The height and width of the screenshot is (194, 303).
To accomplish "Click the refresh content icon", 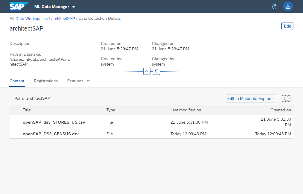I will point(286,98).
